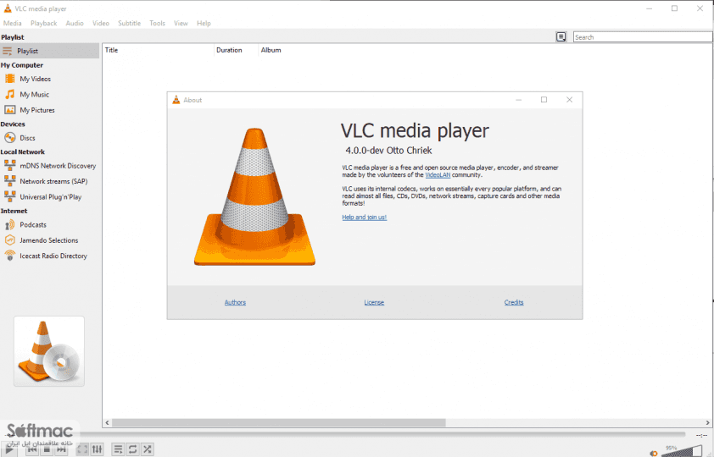The width and height of the screenshot is (714, 457).
Task: Skip to previous media
Action: (x=32, y=449)
